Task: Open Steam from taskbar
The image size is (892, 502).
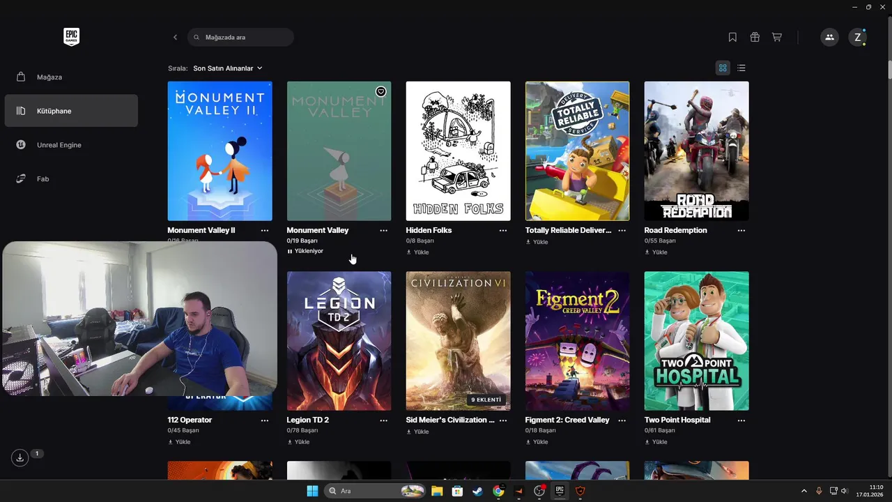Action: [477, 491]
